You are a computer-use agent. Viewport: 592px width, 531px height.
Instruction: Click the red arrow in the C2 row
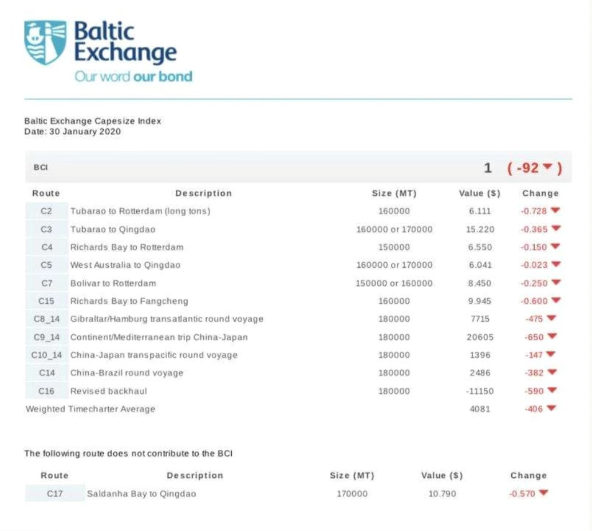pyautogui.click(x=555, y=211)
